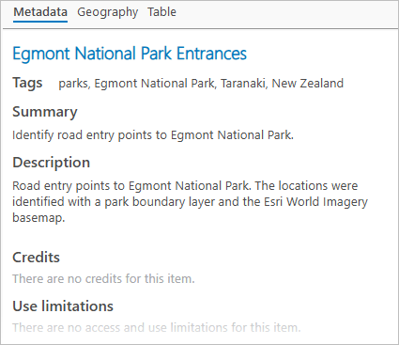Click the Use limitations heading
This screenshot has width=399, height=345.
coord(63,306)
